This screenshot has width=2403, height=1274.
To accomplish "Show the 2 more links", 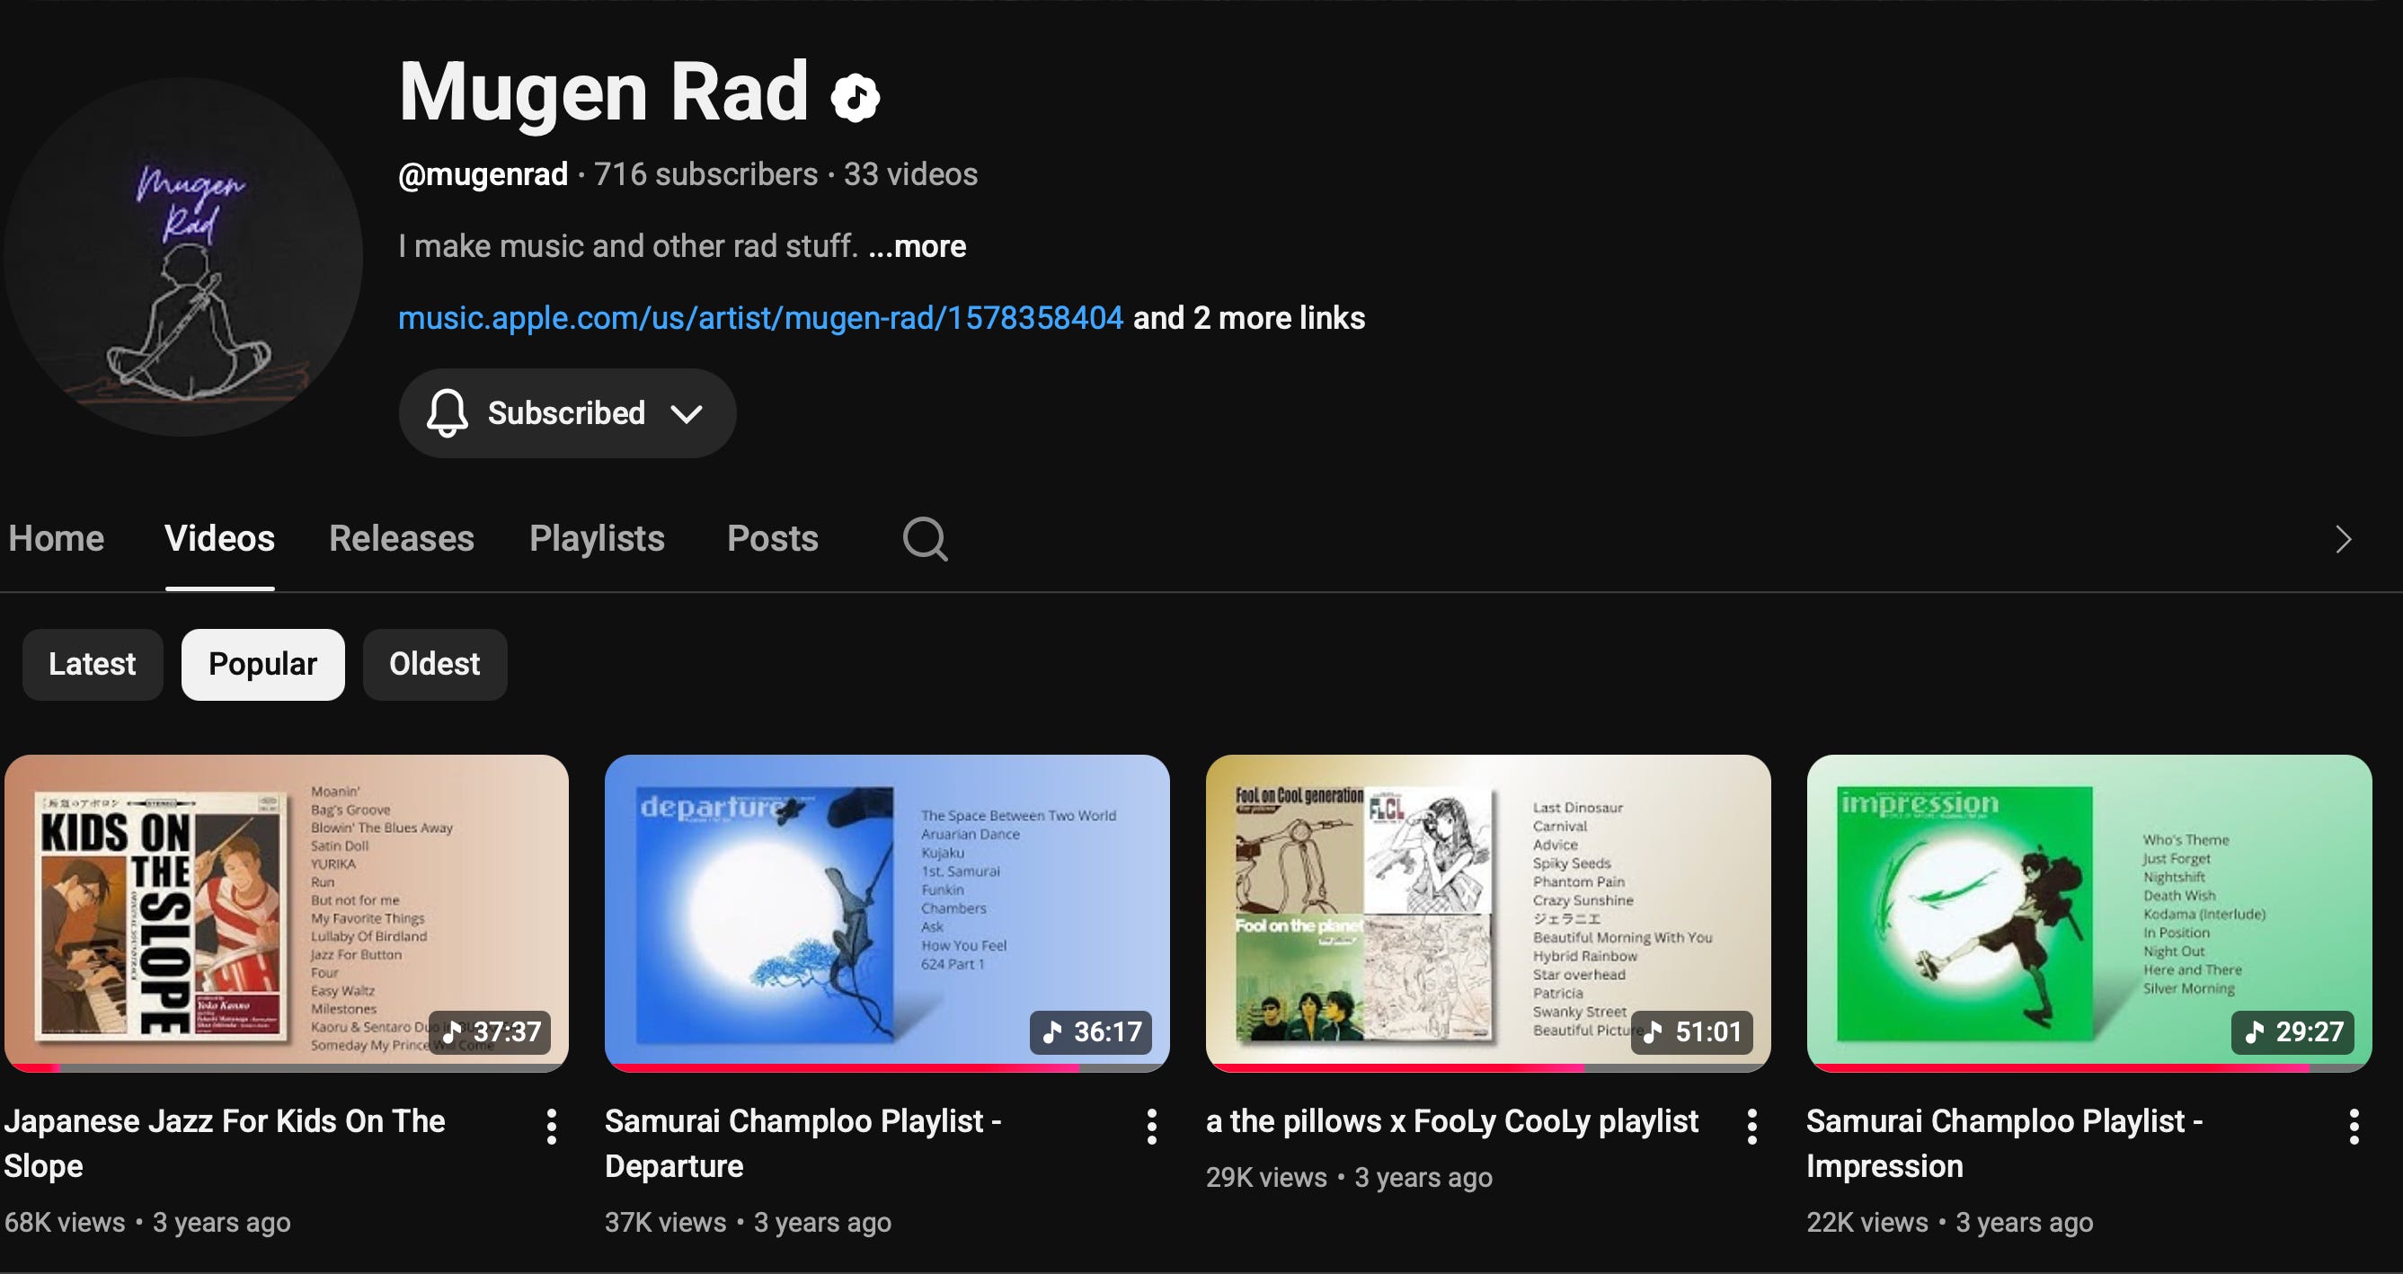I will click(x=1249, y=318).
